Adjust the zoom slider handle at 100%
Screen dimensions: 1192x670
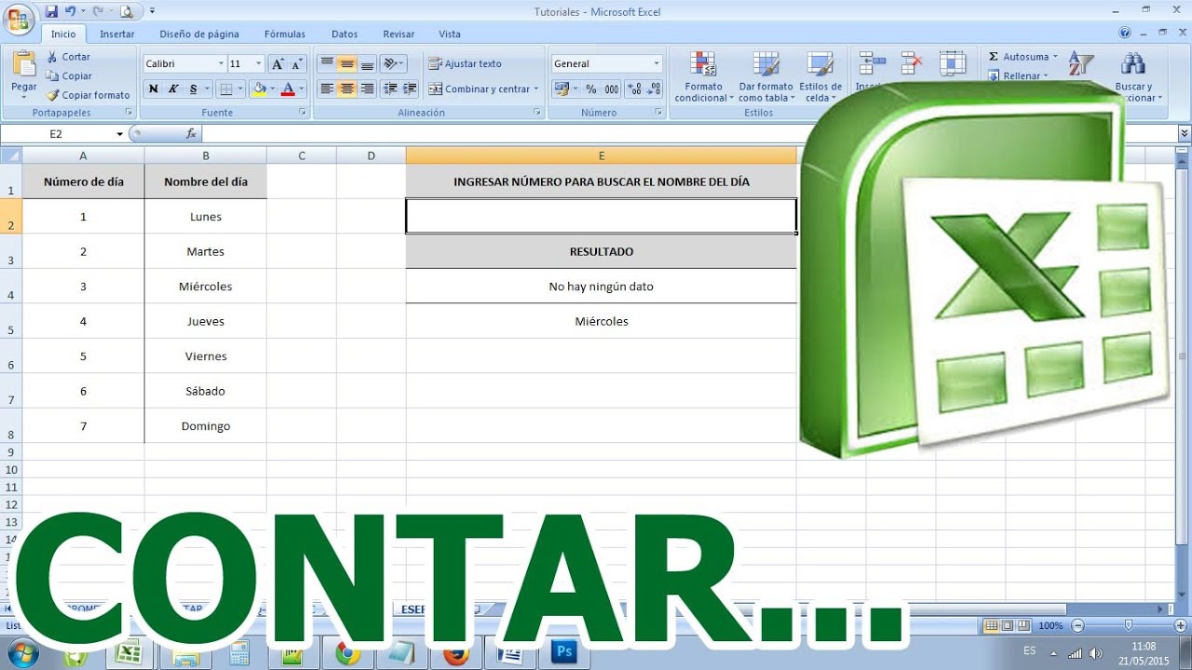1129,626
